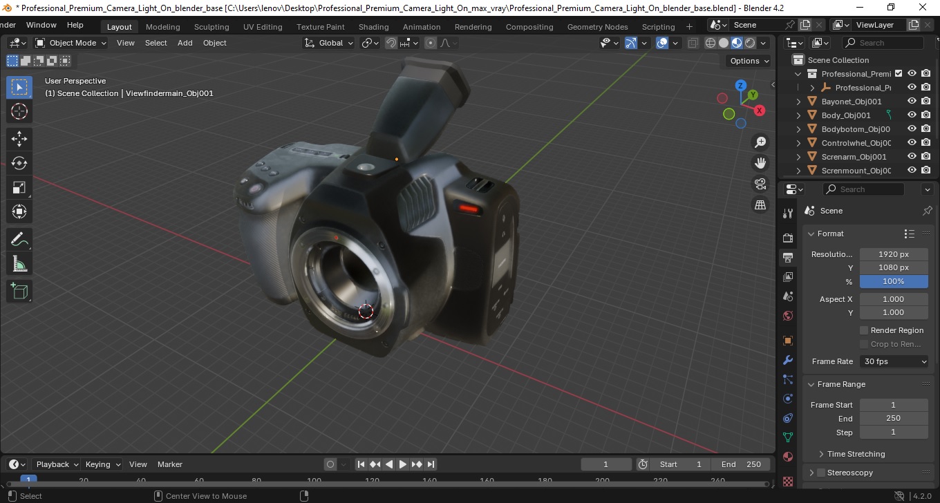Select the Measure tool
Viewport: 940px width, 503px height.
click(19, 263)
